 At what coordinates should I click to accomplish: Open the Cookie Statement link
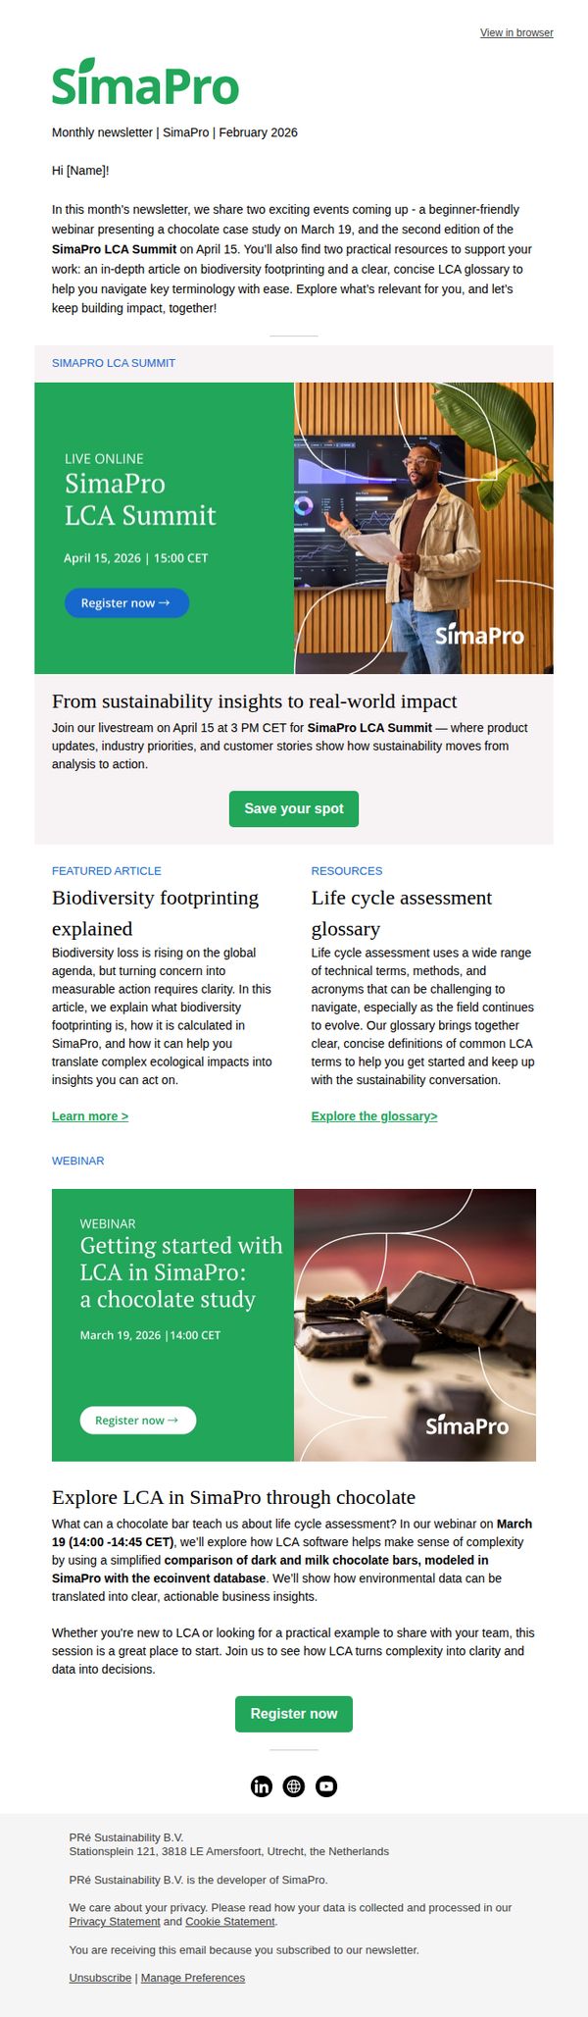click(230, 1921)
